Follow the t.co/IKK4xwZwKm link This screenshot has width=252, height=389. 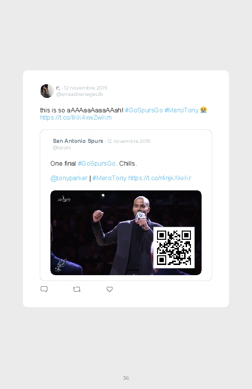[x=76, y=118]
